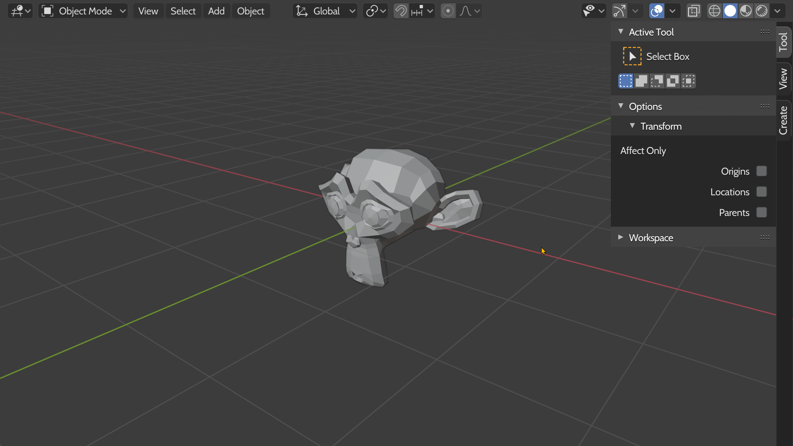Viewport: 793px width, 446px height.
Task: Enable proportional editing icon
Action: point(448,11)
